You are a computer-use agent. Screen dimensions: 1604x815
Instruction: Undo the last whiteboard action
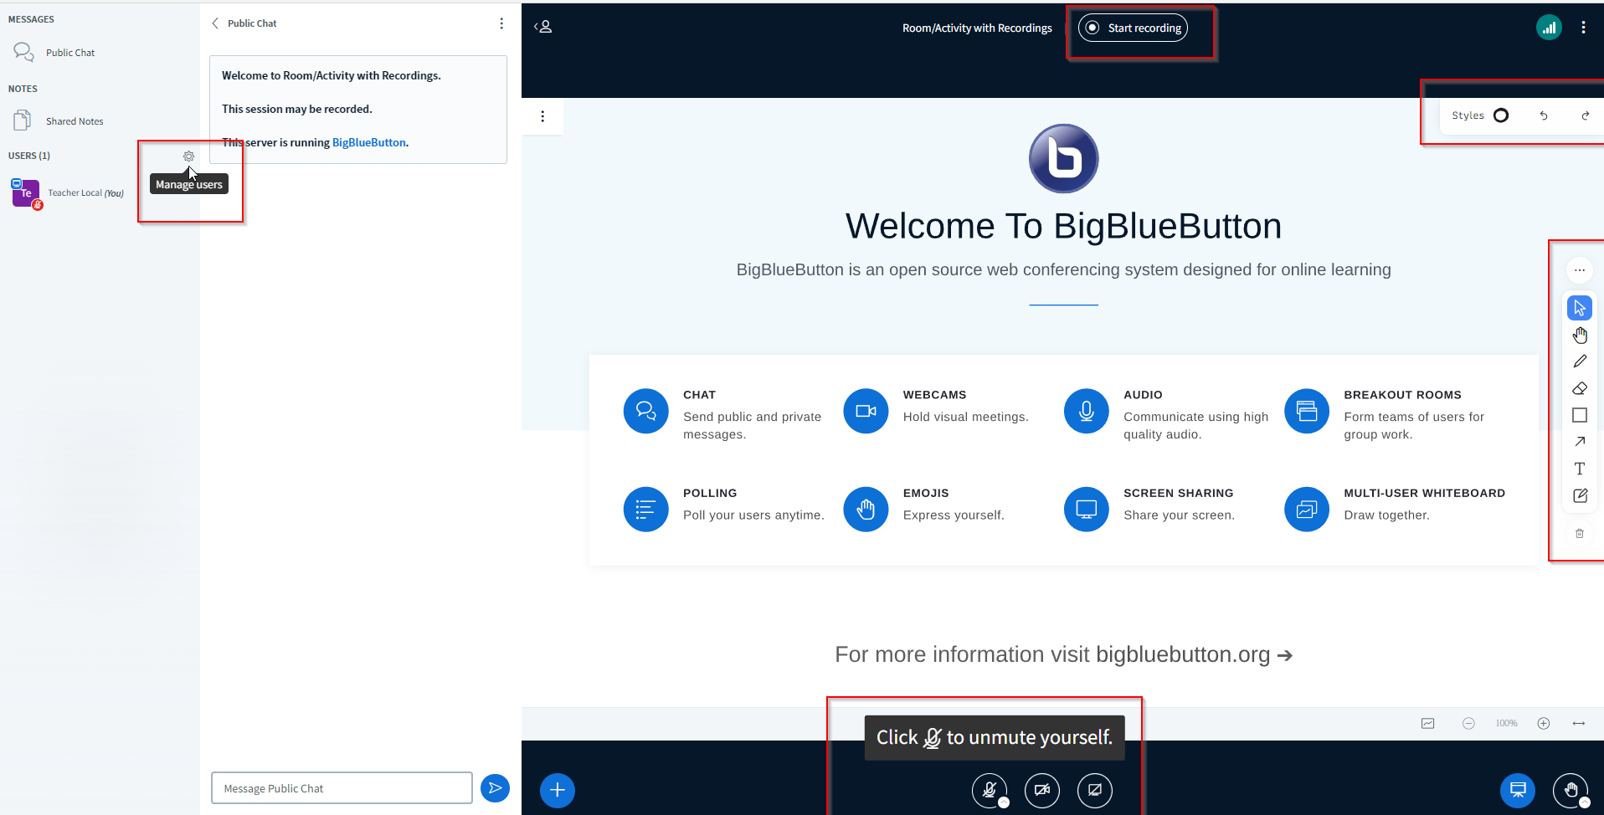pyautogui.click(x=1544, y=115)
